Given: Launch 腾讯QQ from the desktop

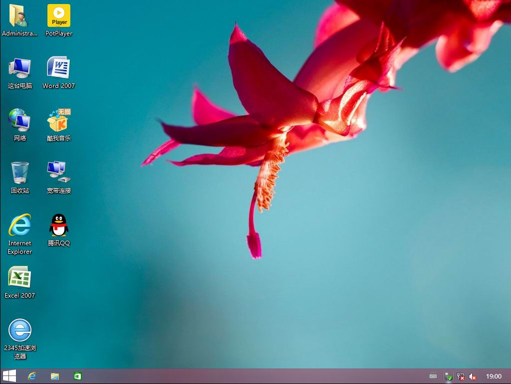Looking at the screenshot, I should pos(59,230).
